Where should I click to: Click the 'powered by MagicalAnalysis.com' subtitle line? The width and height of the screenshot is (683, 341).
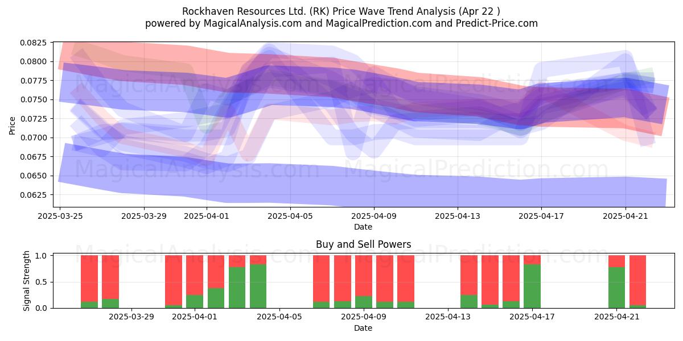[341, 23]
